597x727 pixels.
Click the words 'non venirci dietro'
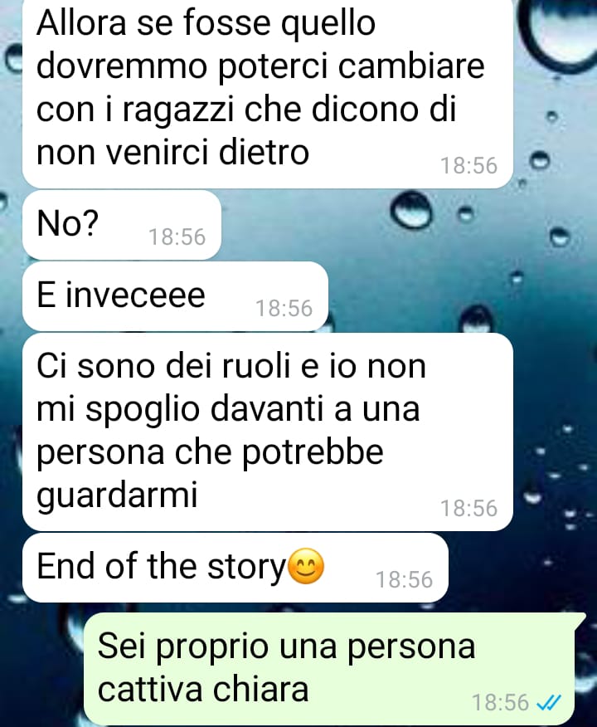pyautogui.click(x=172, y=152)
